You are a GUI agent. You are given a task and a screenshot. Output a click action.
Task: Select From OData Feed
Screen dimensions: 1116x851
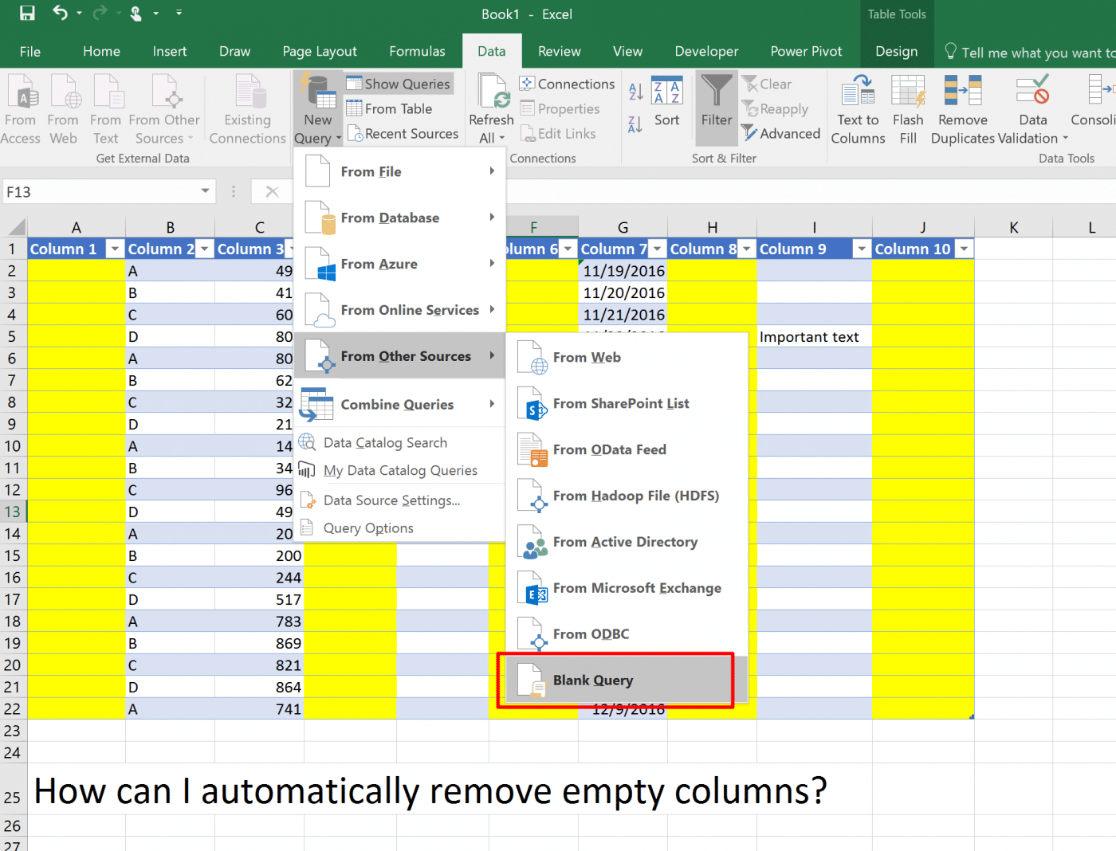tap(627, 450)
